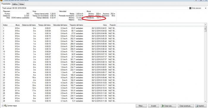Click the Ascenso value 252 m
The image size is (208, 108).
[x=113, y=14]
